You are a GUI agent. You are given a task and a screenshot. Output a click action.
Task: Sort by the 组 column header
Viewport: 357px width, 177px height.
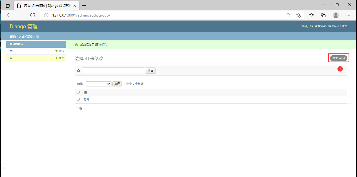click(85, 92)
